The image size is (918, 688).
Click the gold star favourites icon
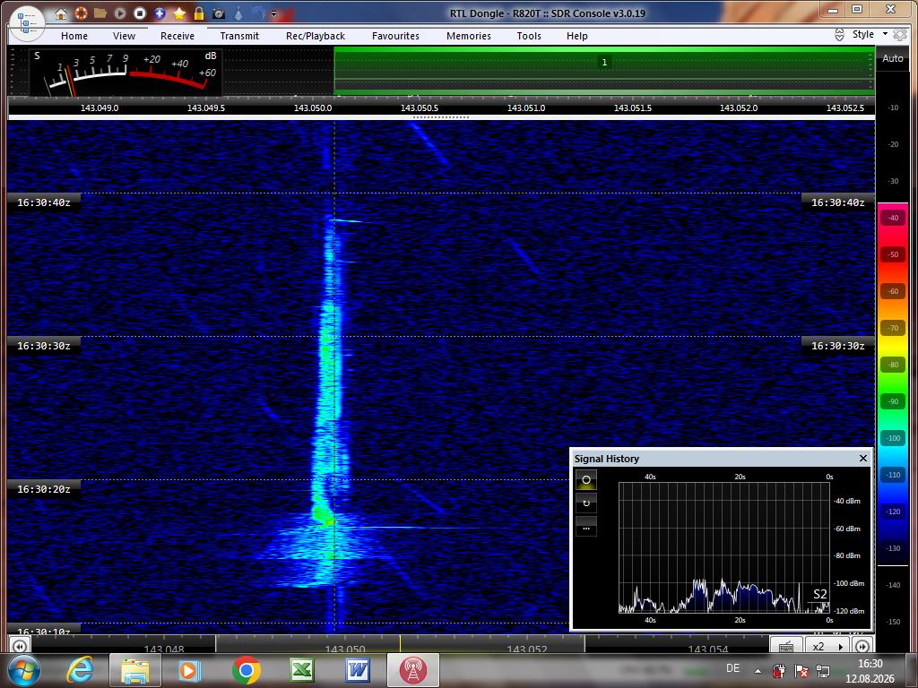(179, 13)
